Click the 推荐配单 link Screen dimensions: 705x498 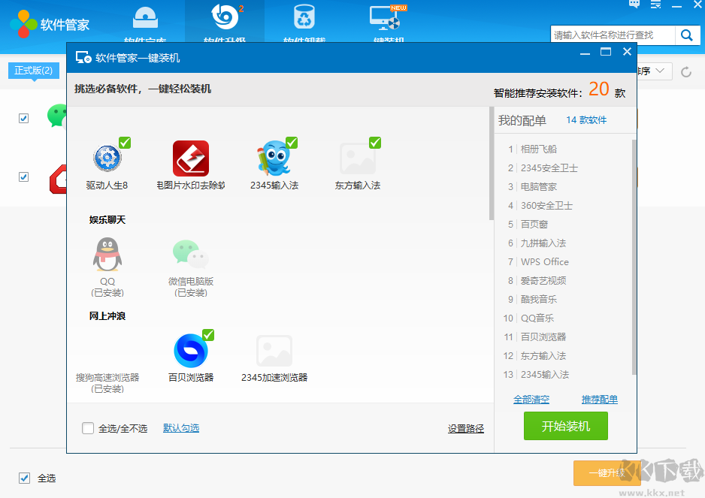coord(599,399)
